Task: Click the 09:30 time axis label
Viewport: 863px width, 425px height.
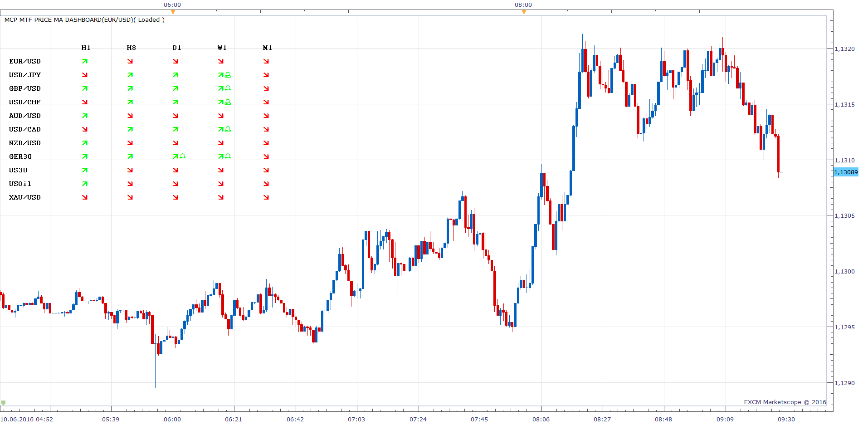Action: tap(786, 419)
